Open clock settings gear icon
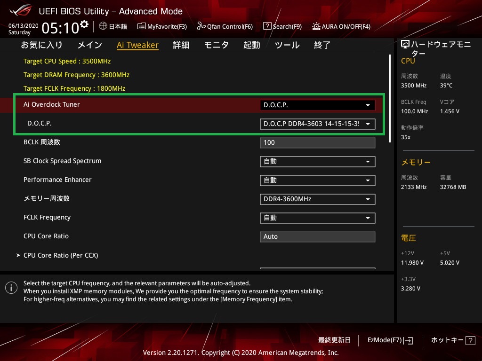 point(84,24)
